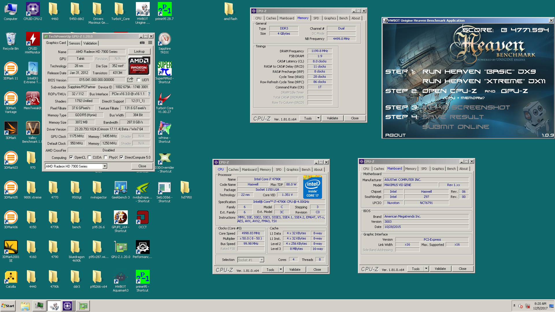Open Tools dropdown arrow in Mainboard CPU-Z window
The width and height of the screenshot is (555, 312).
(x=426, y=269)
